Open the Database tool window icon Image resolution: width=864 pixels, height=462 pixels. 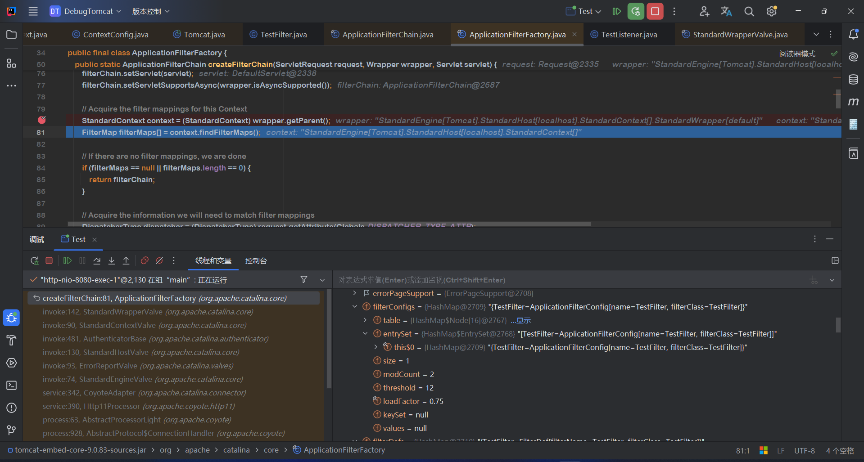point(853,80)
